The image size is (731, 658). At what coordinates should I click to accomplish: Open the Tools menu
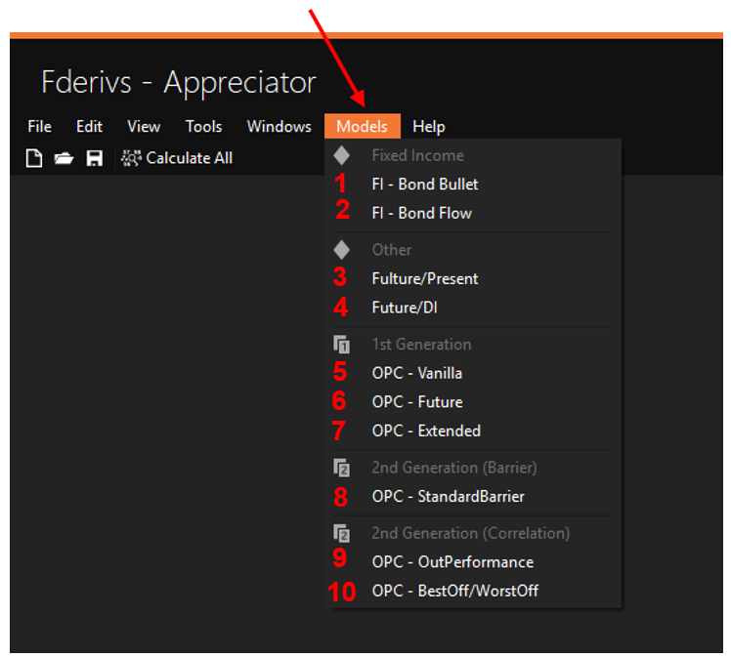(203, 127)
